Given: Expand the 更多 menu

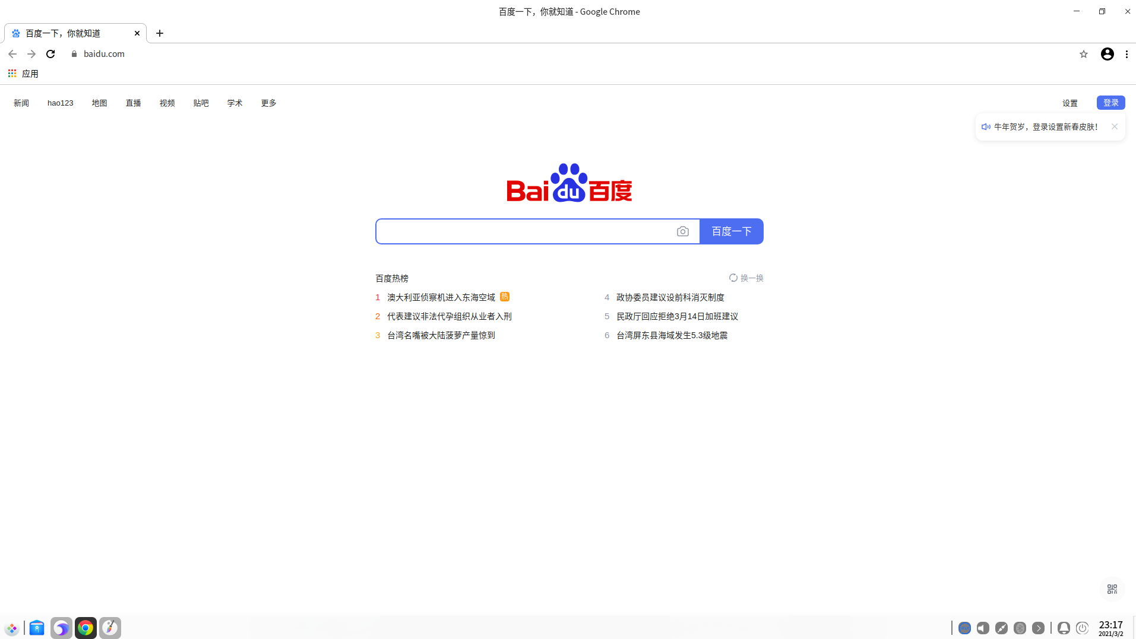Looking at the screenshot, I should coord(268,103).
